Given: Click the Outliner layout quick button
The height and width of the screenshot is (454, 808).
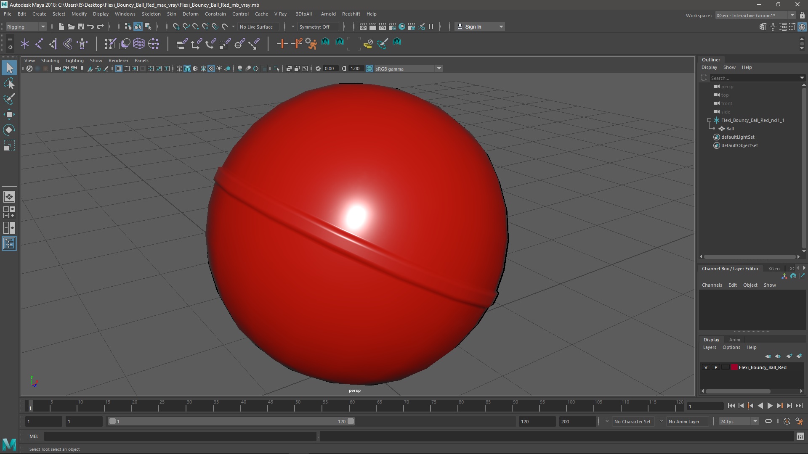Looking at the screenshot, I should click(9, 244).
